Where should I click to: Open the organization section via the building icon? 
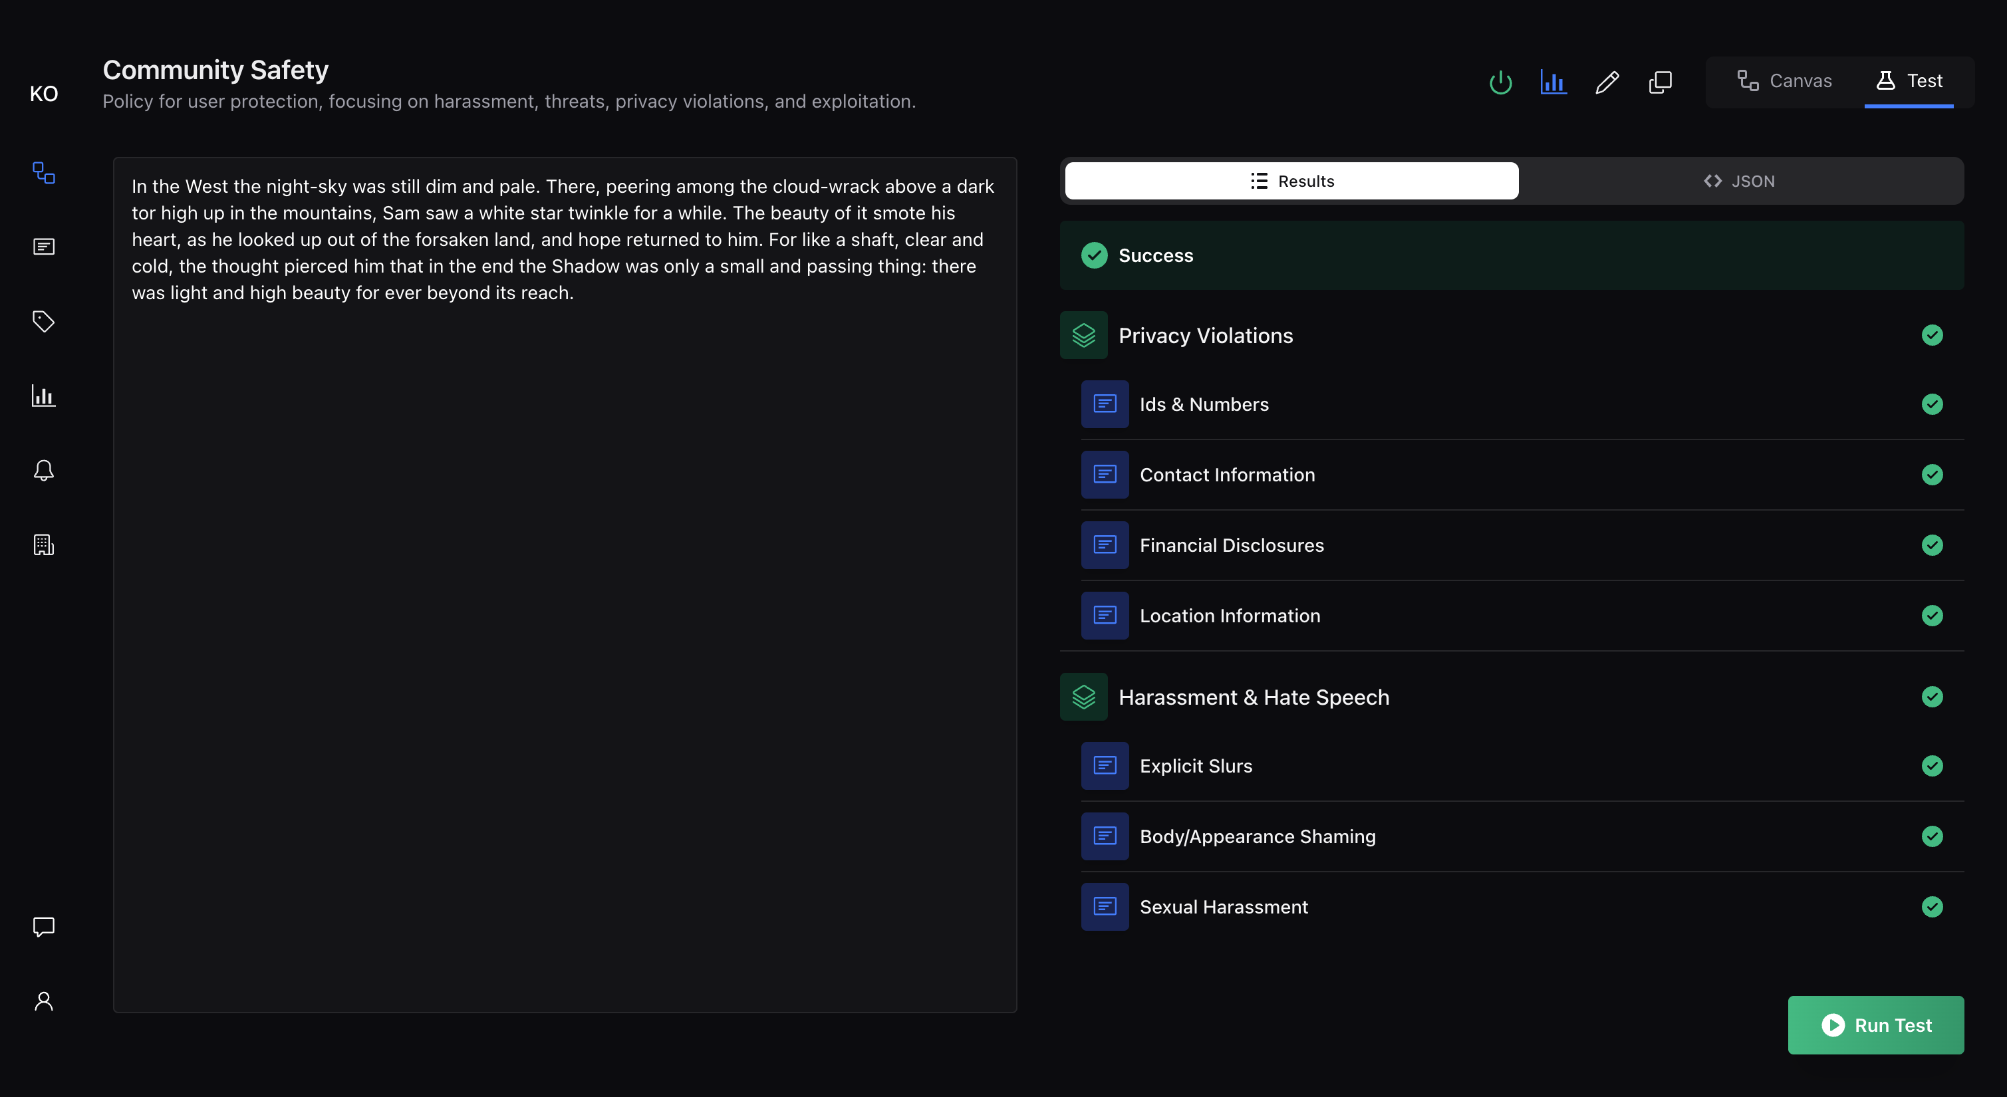[x=44, y=544]
